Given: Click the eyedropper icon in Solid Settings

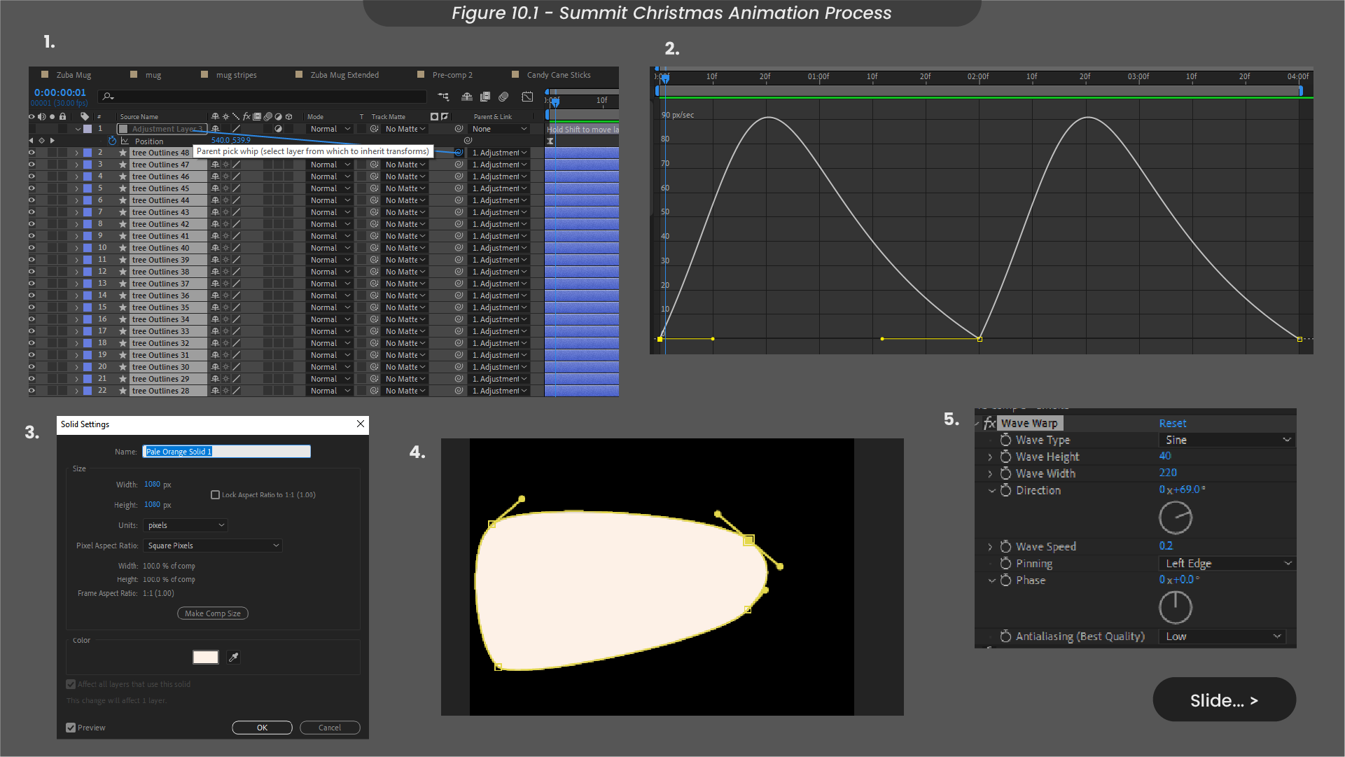Looking at the screenshot, I should pyautogui.click(x=234, y=657).
